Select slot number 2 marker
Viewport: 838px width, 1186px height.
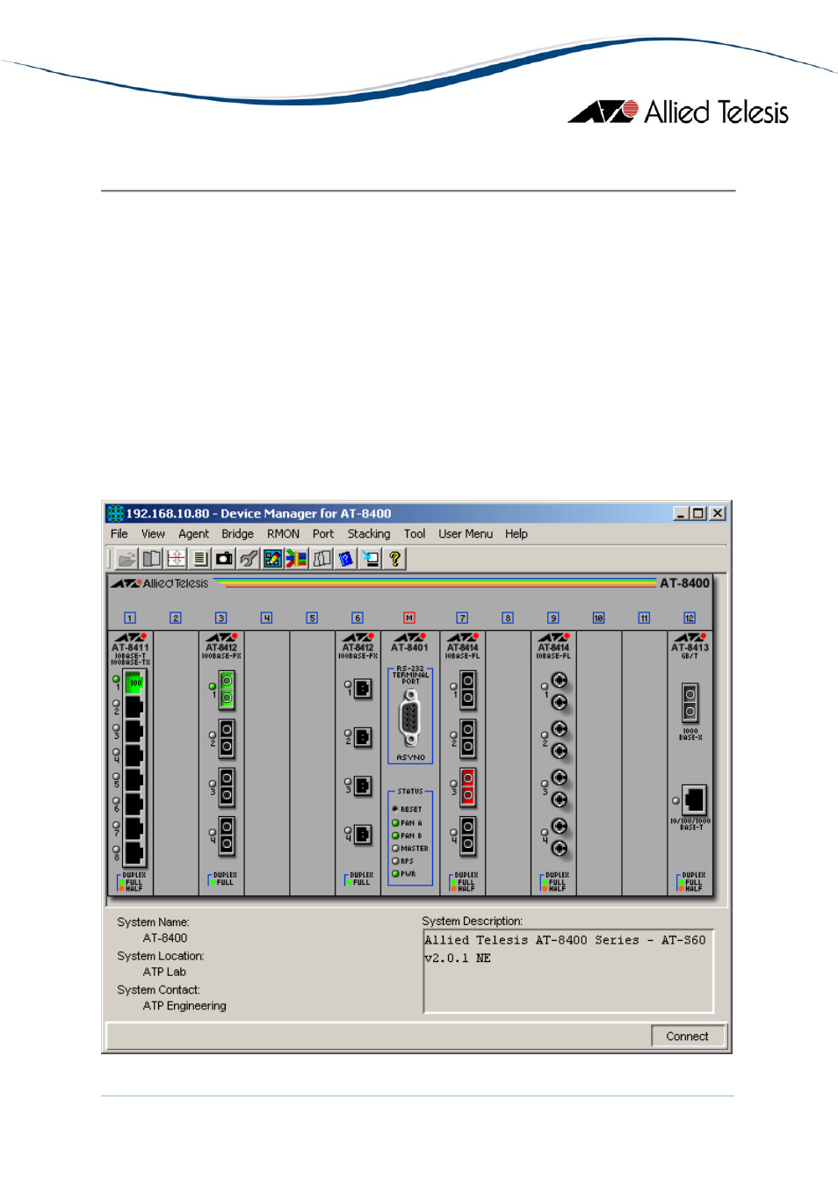coord(176,618)
